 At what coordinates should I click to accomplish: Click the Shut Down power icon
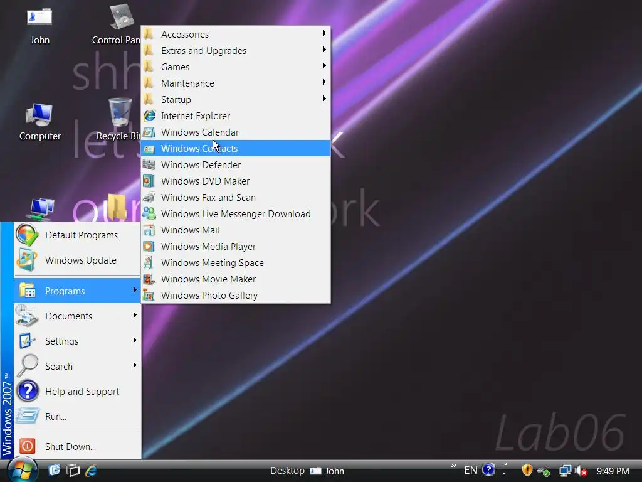click(28, 446)
